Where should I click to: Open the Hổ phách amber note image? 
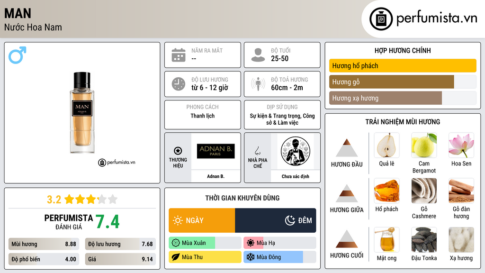[386, 191]
